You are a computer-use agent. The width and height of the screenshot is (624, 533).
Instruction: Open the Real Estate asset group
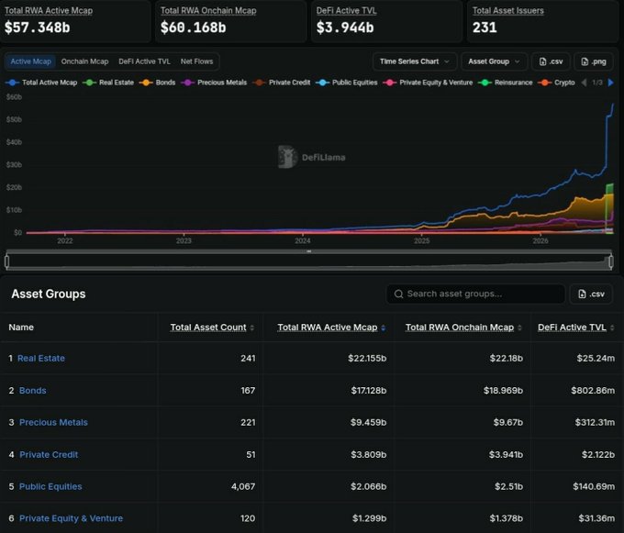[x=41, y=359]
